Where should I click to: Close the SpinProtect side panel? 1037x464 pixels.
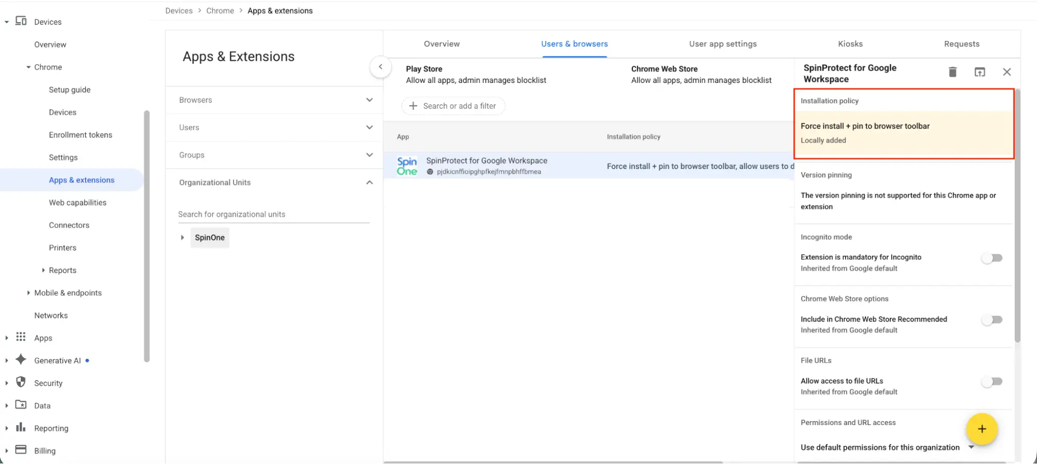[1007, 72]
